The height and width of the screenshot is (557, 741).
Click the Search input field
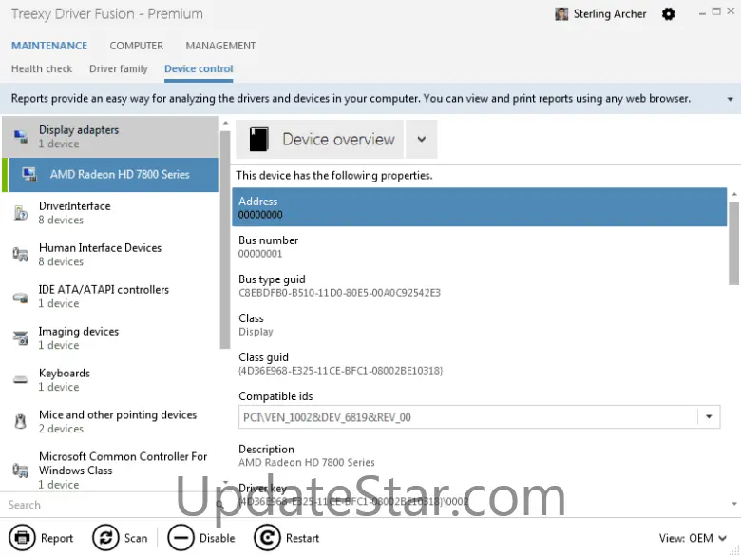pos(108,505)
